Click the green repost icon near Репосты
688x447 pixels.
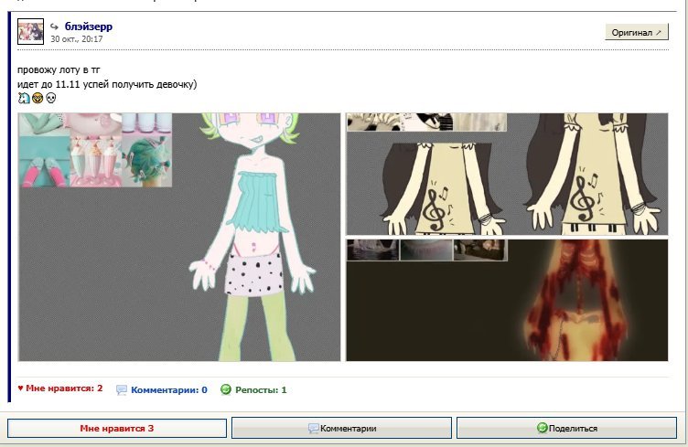pos(226,389)
